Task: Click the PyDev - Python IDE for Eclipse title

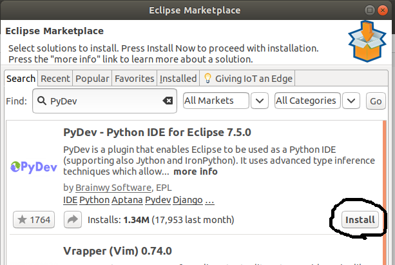Action: (x=157, y=132)
